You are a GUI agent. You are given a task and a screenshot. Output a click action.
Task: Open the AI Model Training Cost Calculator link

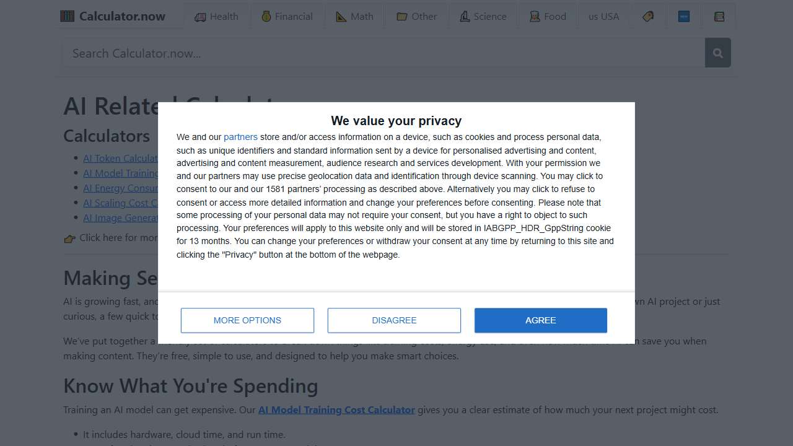coord(336,409)
